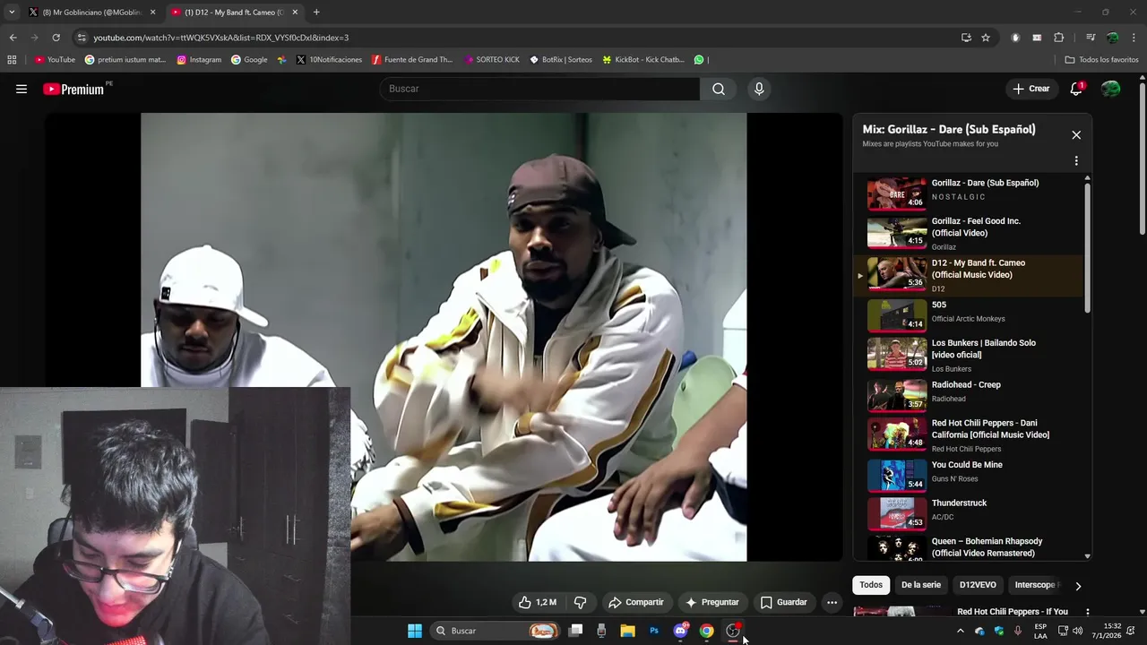Viewport: 1147px width, 645px height.
Task: Click the Preguntar AI button
Action: (x=712, y=603)
